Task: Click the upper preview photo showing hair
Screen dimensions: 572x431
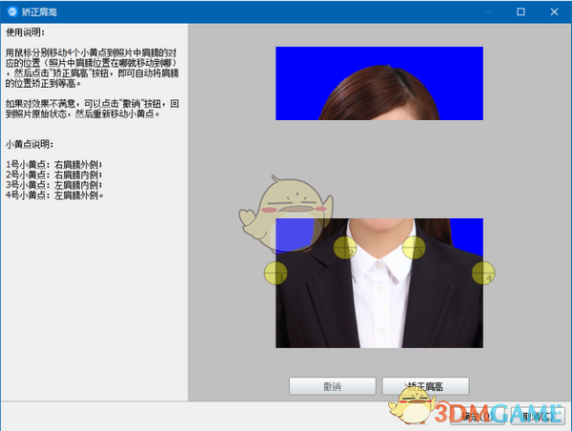Action: tap(379, 84)
